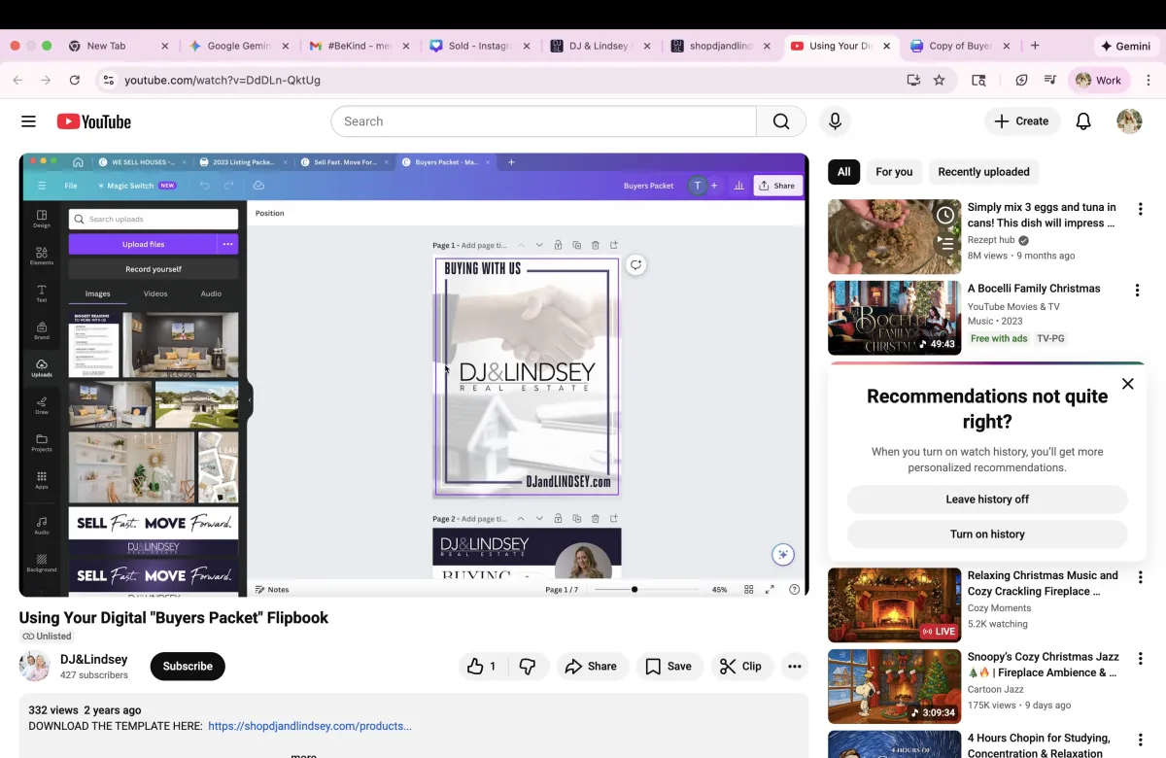Click the YouTube search magnifier button
This screenshot has width=1166, height=758.
[x=781, y=121]
